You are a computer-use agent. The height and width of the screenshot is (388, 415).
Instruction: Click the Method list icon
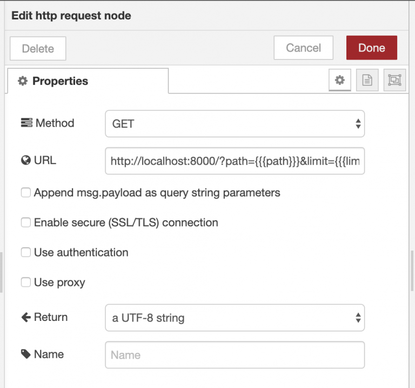point(26,123)
